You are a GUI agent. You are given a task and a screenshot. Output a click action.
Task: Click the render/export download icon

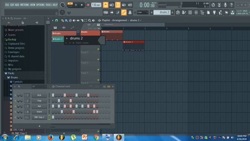pos(232,12)
